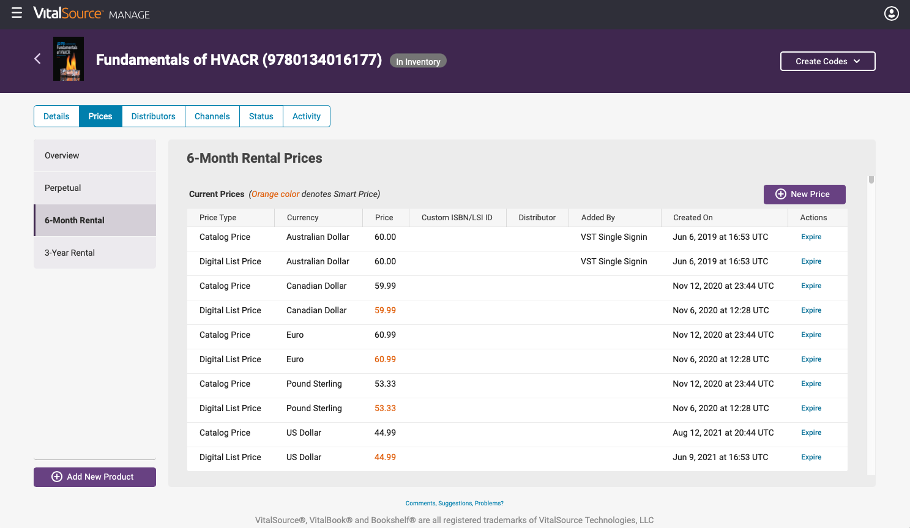This screenshot has width=910, height=528.
Task: Expire the Australian Dollar Catalog Price
Action: click(x=811, y=237)
